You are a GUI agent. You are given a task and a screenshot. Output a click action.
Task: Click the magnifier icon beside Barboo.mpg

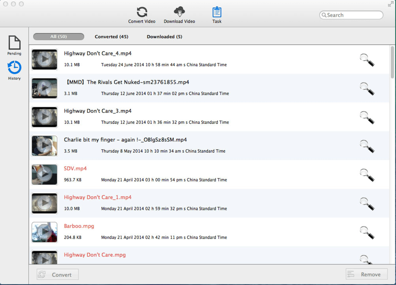pyautogui.click(x=367, y=232)
